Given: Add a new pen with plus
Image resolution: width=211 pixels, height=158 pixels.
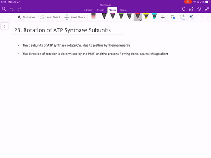Looking at the screenshot, I should [163, 17].
